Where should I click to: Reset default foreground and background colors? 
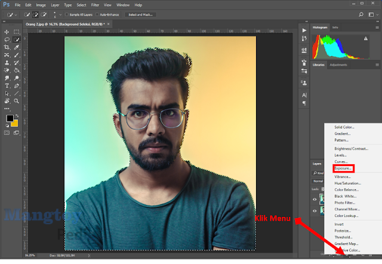point(7,126)
